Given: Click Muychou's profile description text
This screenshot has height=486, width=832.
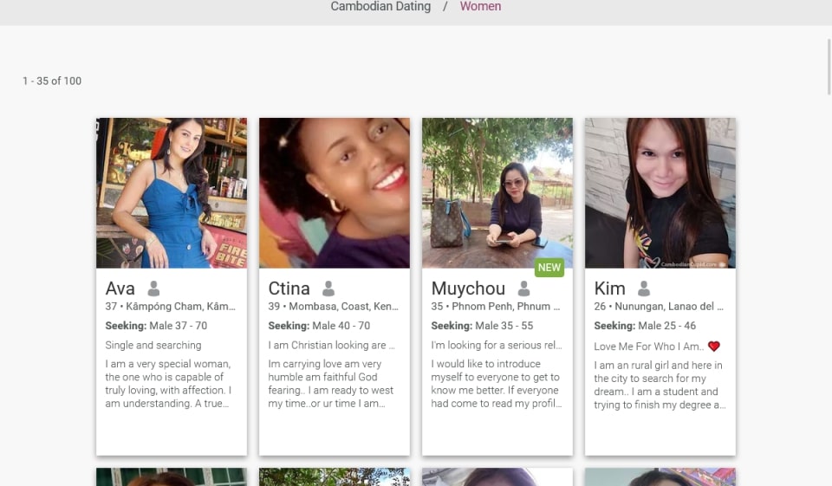Looking at the screenshot, I should pyautogui.click(x=496, y=384).
